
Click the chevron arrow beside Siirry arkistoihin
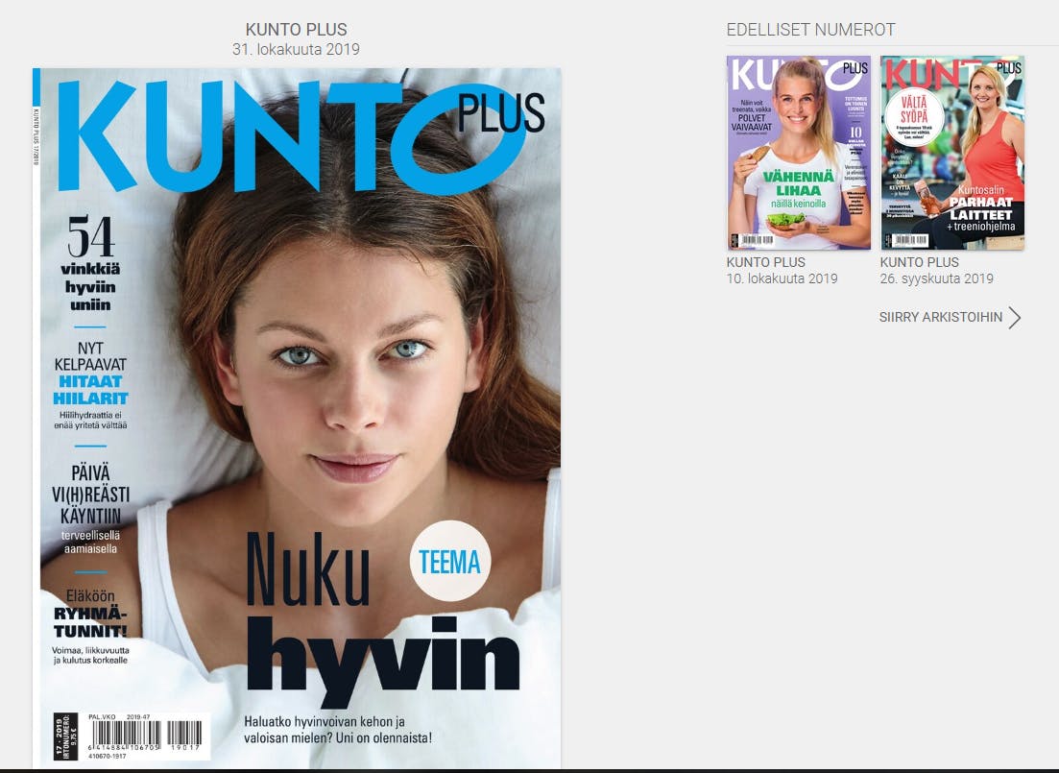[1015, 318]
